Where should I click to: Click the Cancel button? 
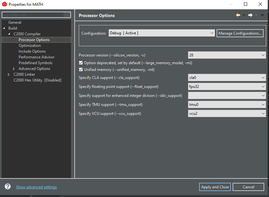(248, 187)
